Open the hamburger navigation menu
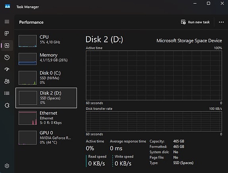The width and height of the screenshot is (228, 173). 7,22
